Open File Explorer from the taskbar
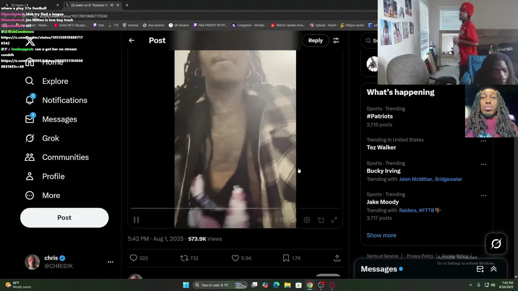 coord(287,285)
